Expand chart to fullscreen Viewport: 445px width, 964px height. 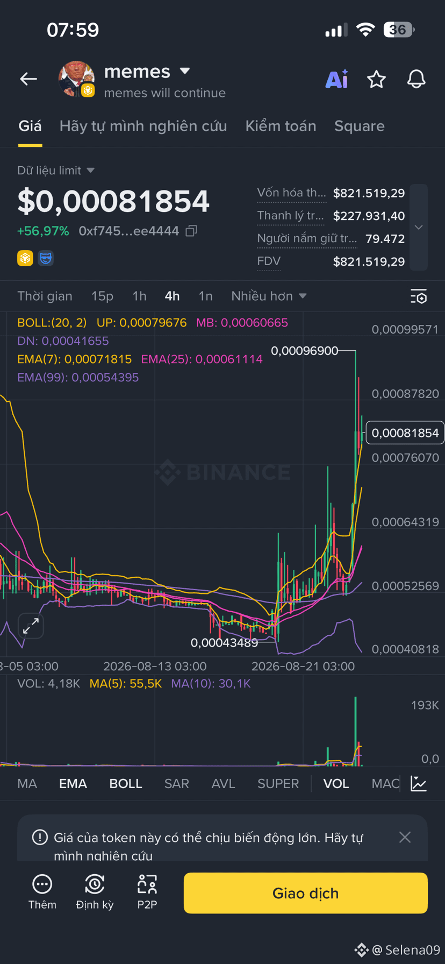pyautogui.click(x=31, y=626)
